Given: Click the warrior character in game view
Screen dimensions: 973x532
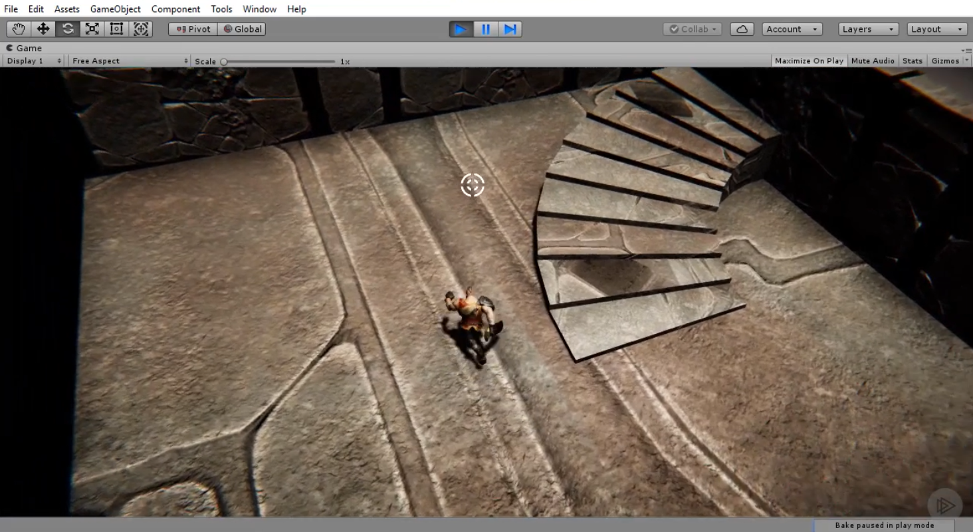Looking at the screenshot, I should 473,327.
